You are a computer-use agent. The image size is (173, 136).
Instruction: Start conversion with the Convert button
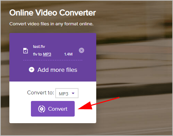[x=53, y=109]
